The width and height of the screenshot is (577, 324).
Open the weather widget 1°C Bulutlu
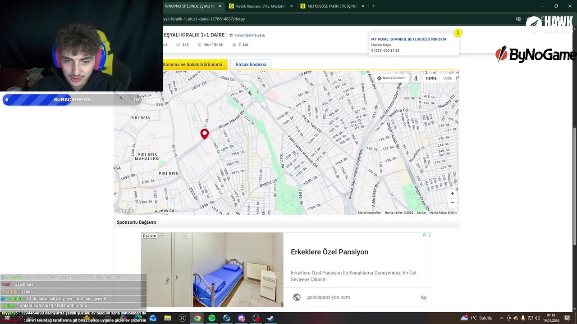[477, 318]
